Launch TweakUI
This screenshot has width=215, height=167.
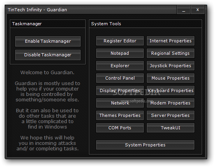pos(171,128)
